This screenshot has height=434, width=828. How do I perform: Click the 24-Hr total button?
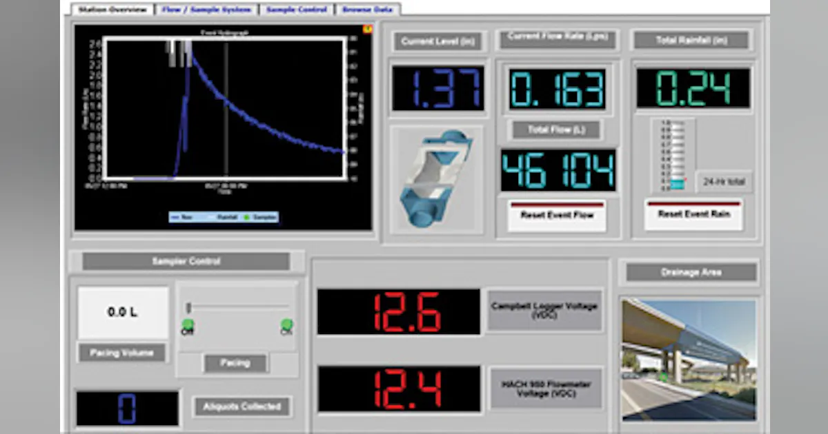coord(723,182)
